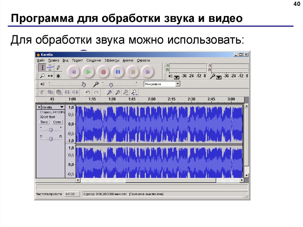Click the red Record button

(103, 72)
